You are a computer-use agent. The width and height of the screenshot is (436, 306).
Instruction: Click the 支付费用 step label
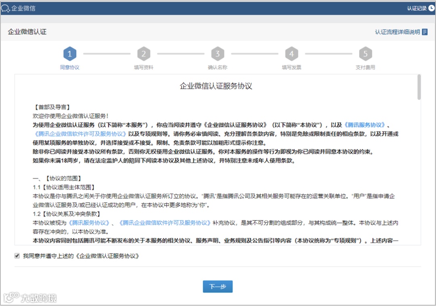click(365, 67)
